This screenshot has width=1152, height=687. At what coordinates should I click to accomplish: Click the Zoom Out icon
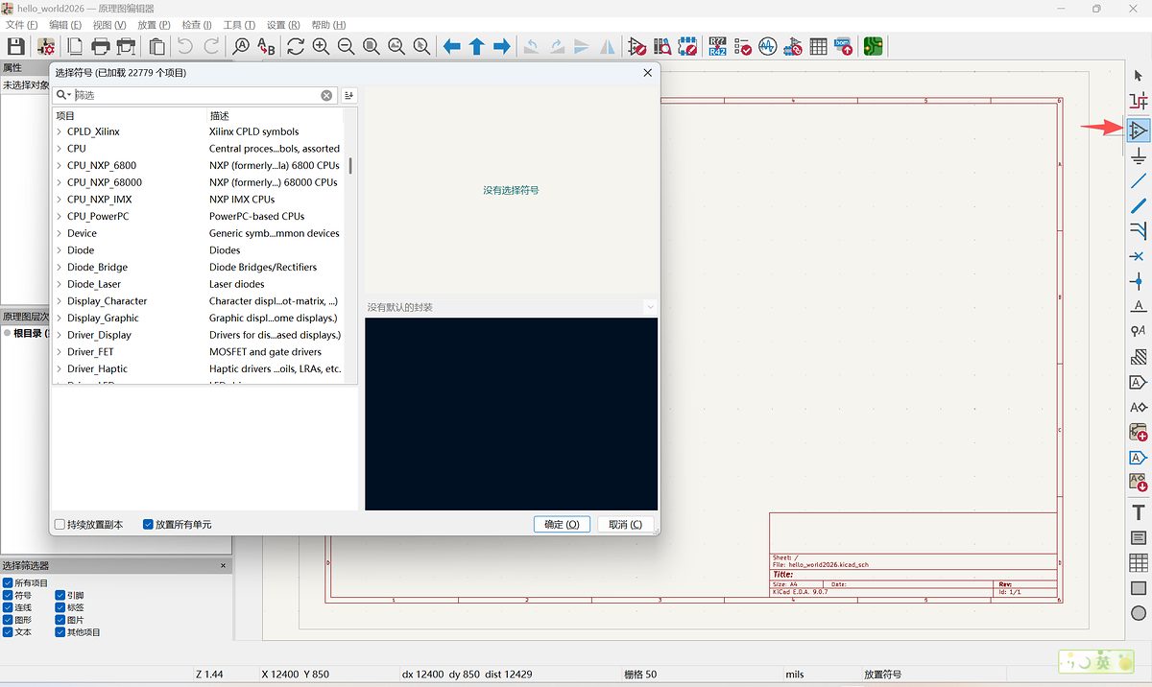(x=346, y=46)
